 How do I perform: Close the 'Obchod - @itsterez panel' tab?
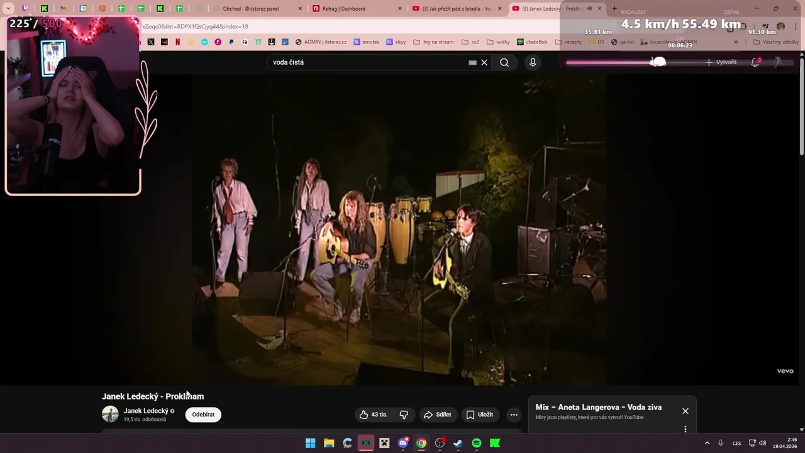pyautogui.click(x=300, y=9)
